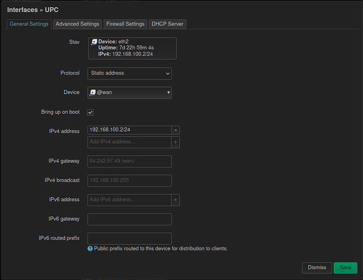The width and height of the screenshot is (363, 280).
Task: Click the IPv4 broadcast input field
Action: click(129, 181)
